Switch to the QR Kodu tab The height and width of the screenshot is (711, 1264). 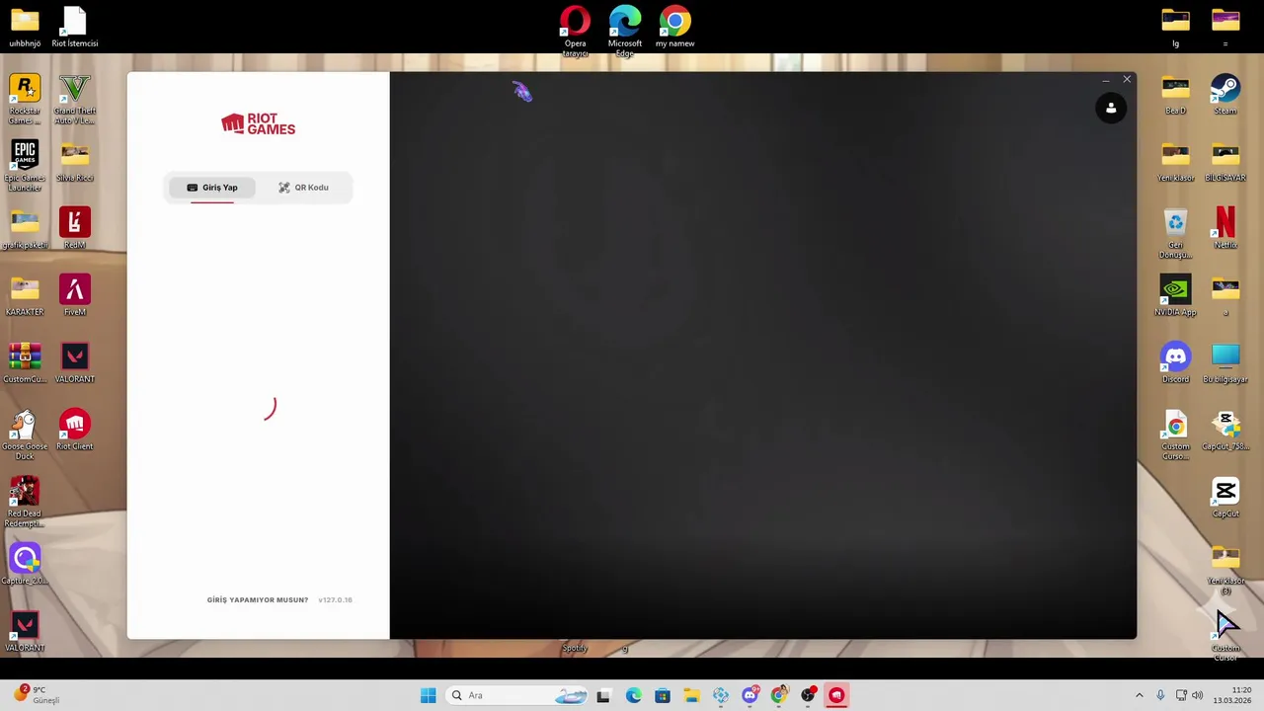303,188
